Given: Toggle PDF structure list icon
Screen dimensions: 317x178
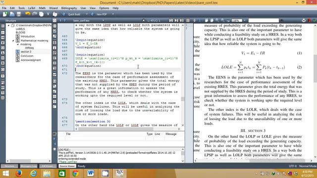Looking at the screenshot, I should 188,20.
